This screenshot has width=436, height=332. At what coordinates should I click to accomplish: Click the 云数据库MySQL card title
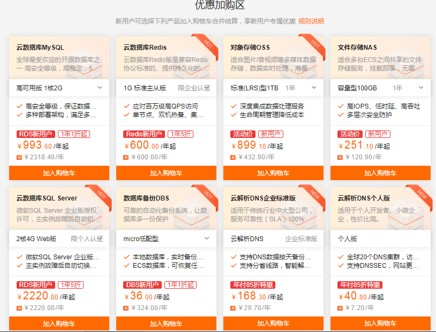(40, 48)
